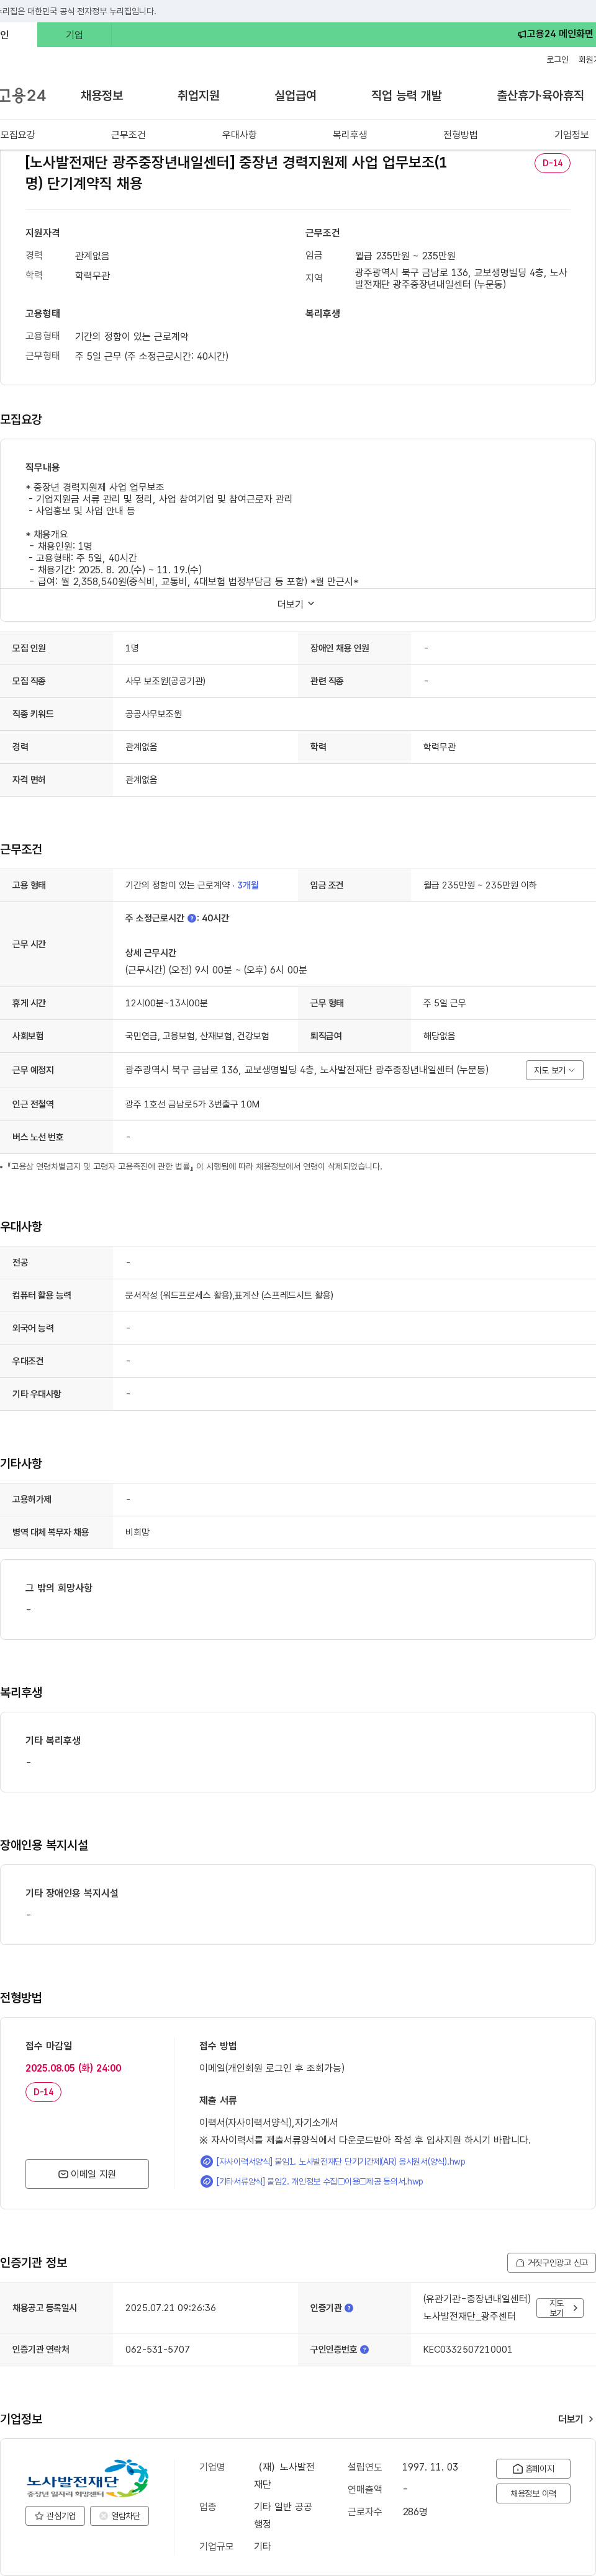Click the 채용정보 이력 button
Viewport: 596px width, 2576px height.
[533, 2493]
